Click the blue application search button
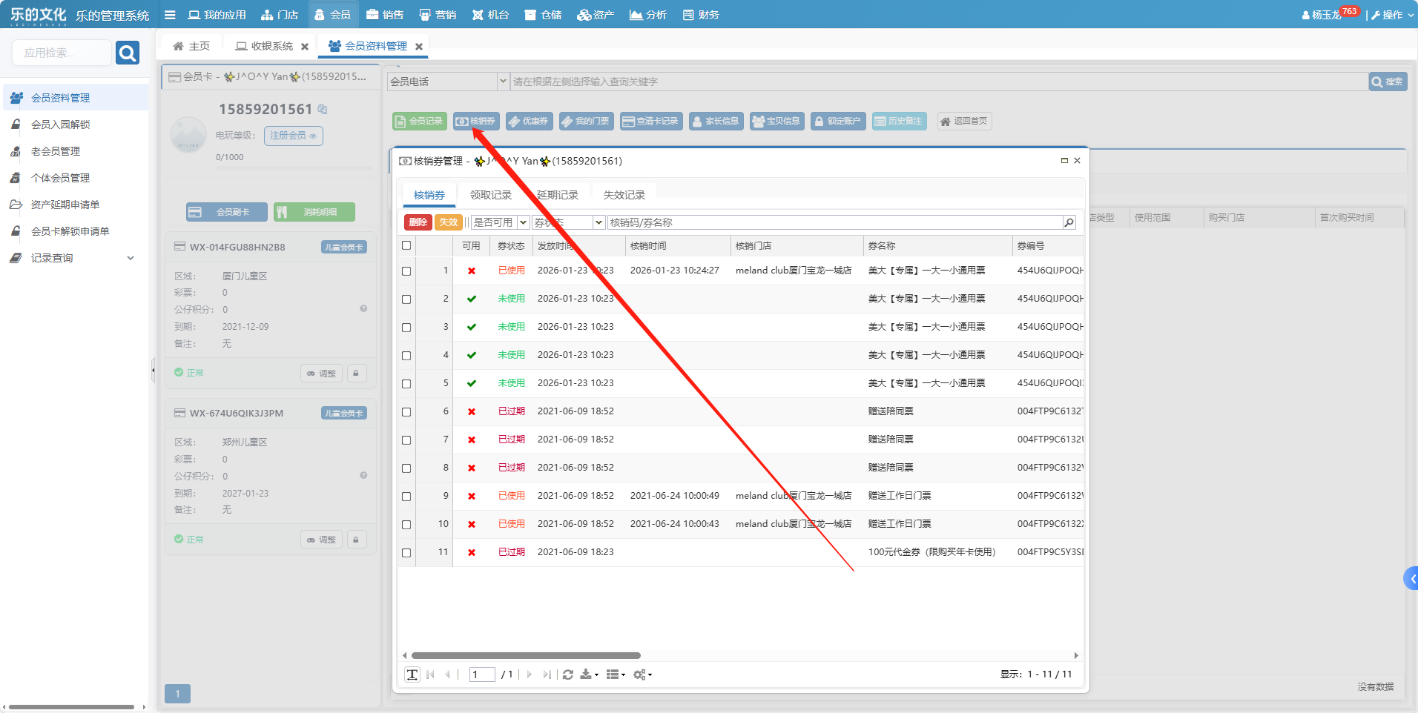The height and width of the screenshot is (713, 1418). (128, 53)
